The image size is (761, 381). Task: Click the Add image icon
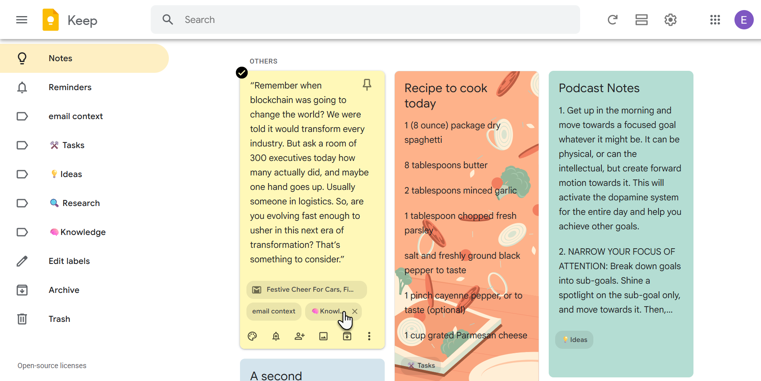[323, 336]
